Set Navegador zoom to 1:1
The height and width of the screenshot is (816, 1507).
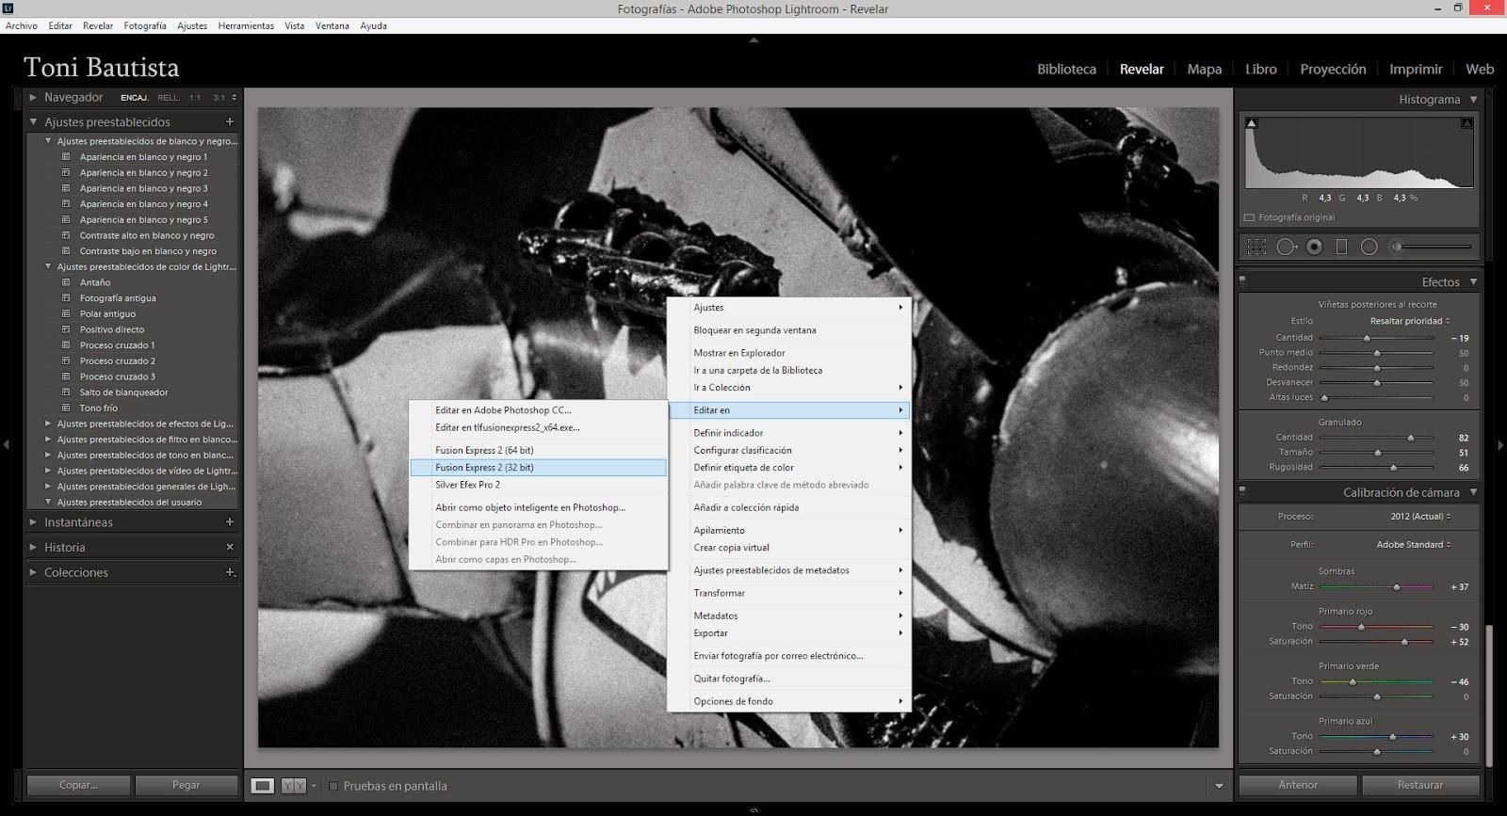click(195, 98)
